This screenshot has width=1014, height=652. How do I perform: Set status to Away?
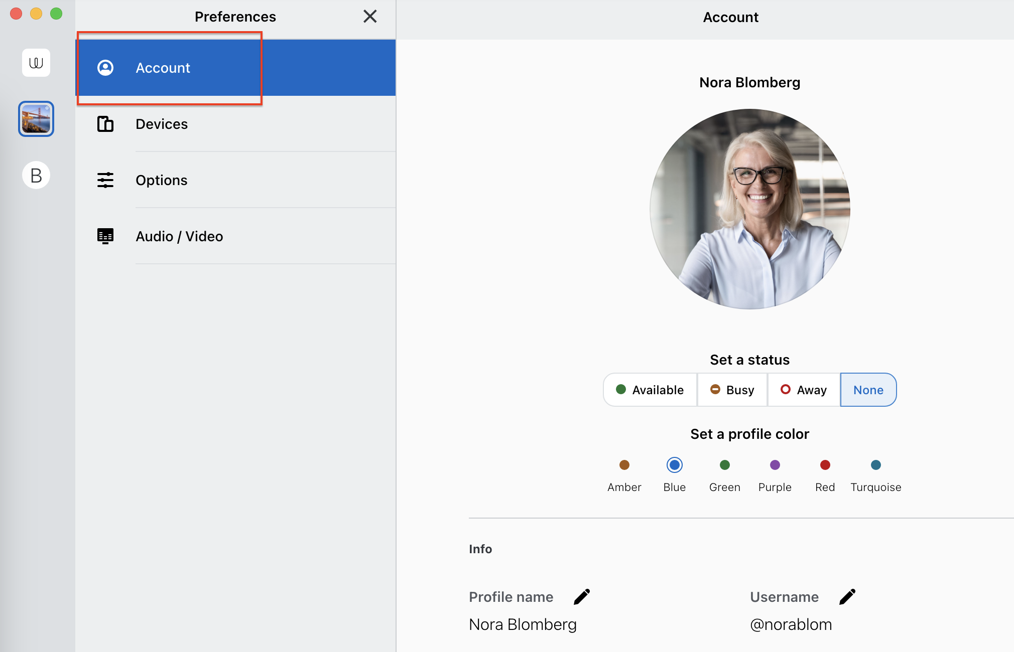(x=804, y=390)
